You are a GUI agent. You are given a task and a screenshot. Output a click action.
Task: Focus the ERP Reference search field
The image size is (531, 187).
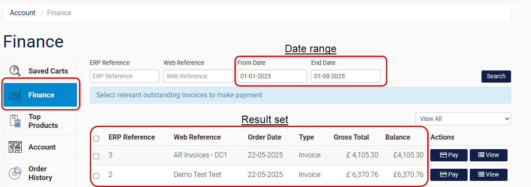[x=124, y=76]
